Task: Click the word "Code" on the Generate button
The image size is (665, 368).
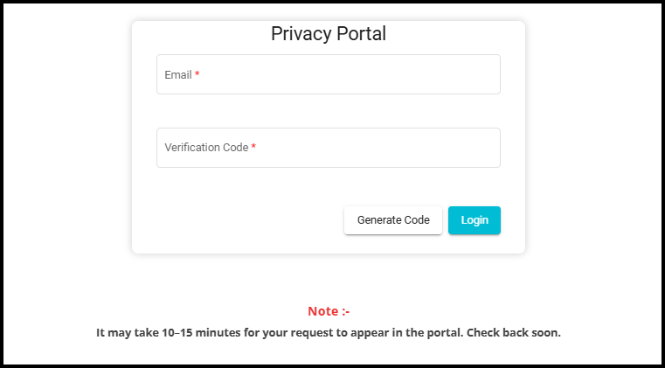Action: coord(417,220)
